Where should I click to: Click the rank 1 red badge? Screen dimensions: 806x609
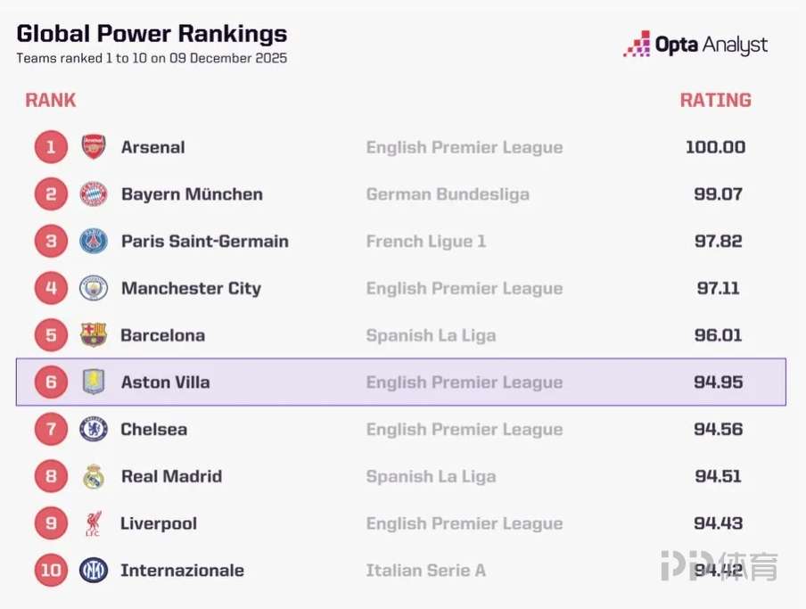point(51,147)
